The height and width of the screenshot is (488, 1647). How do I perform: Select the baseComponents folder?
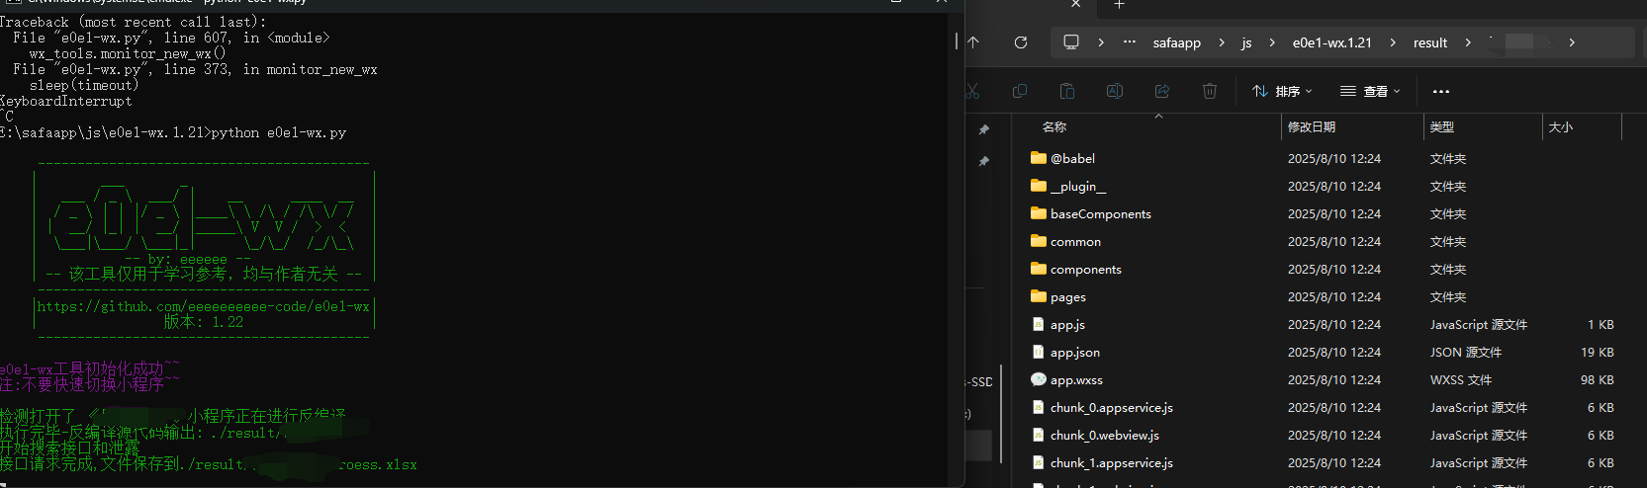(x=1100, y=214)
